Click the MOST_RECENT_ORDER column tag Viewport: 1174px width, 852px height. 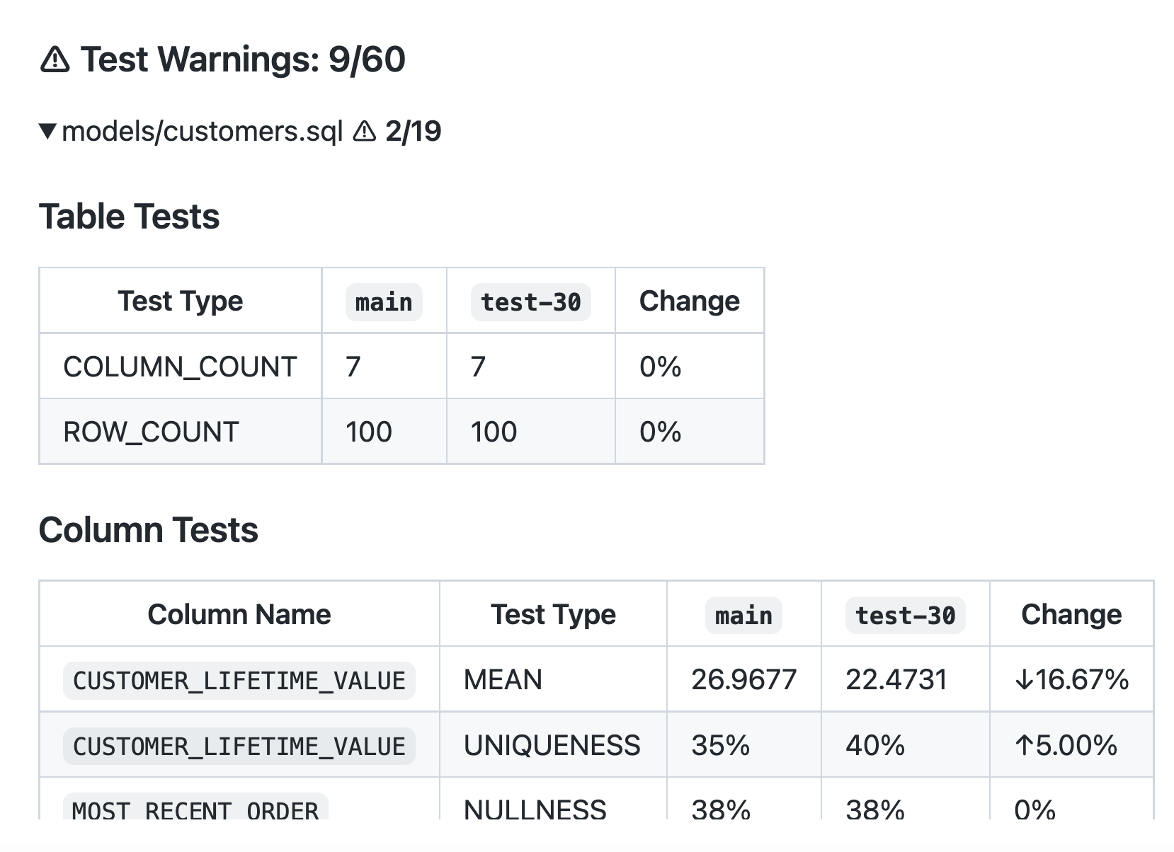pos(195,810)
